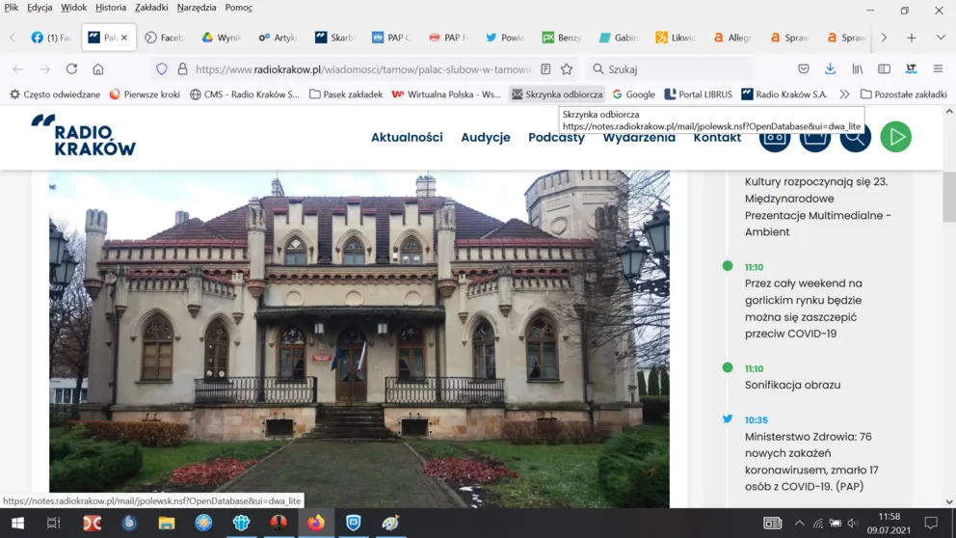Open the Zakładki menu
Viewport: 956px width, 538px height.
coord(151,8)
